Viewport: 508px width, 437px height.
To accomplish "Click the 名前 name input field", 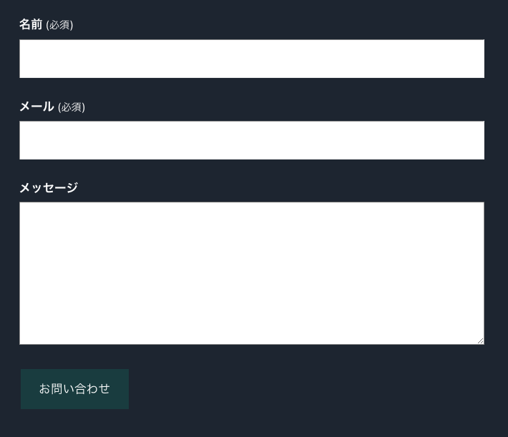I will [x=251, y=59].
